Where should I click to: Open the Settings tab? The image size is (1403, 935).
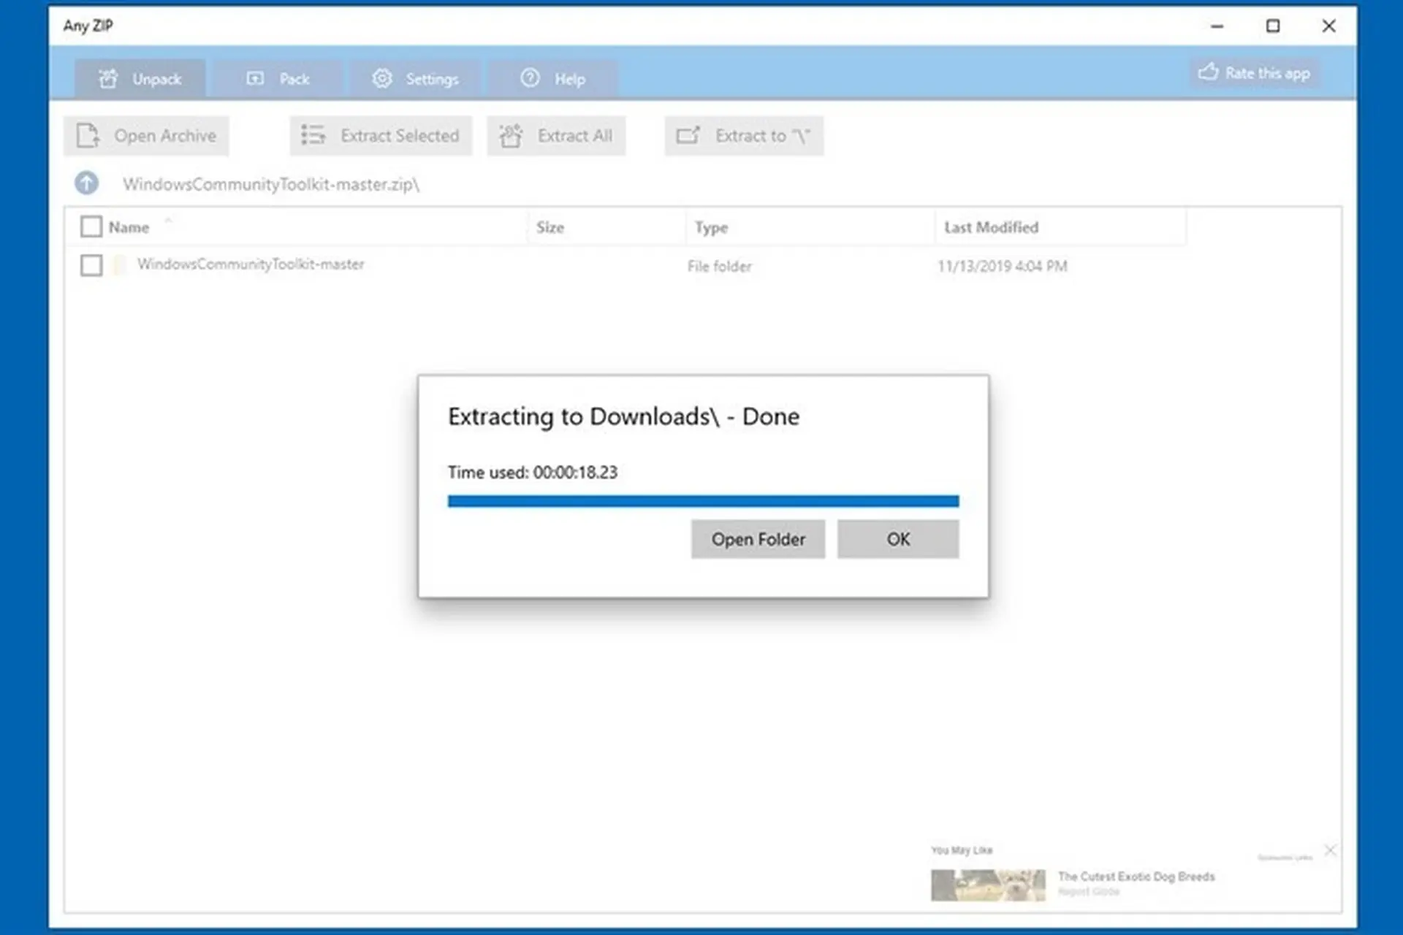[415, 78]
